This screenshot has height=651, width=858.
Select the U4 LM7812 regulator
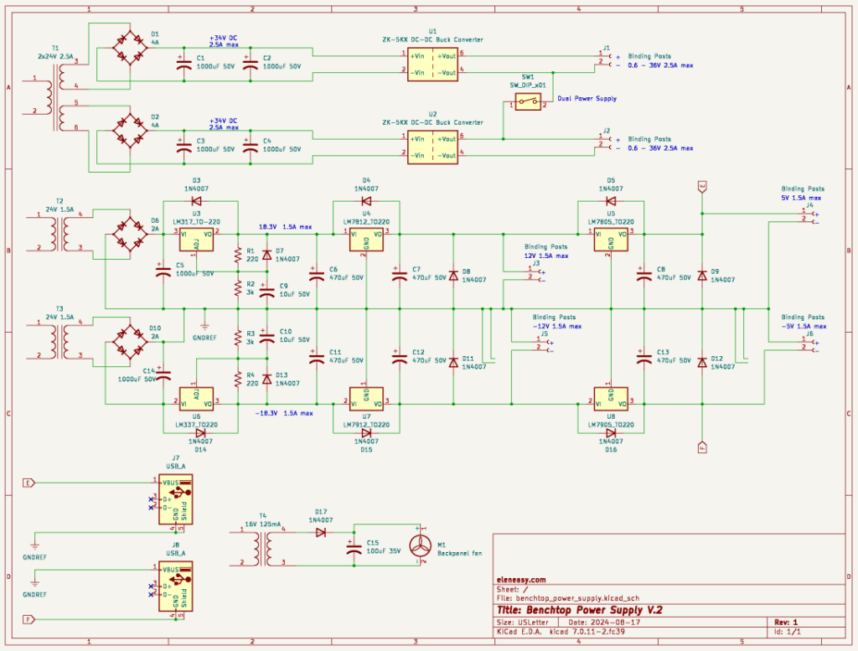pos(366,239)
